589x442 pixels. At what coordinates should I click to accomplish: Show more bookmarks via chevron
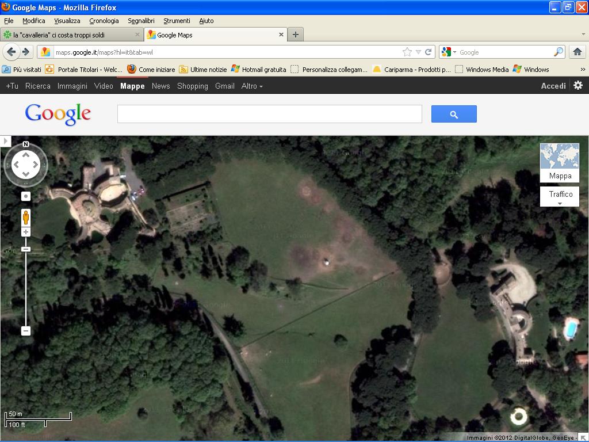pos(582,70)
